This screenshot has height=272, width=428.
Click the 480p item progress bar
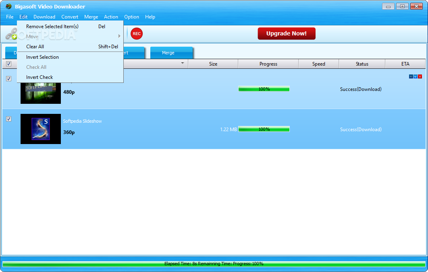pos(264,89)
